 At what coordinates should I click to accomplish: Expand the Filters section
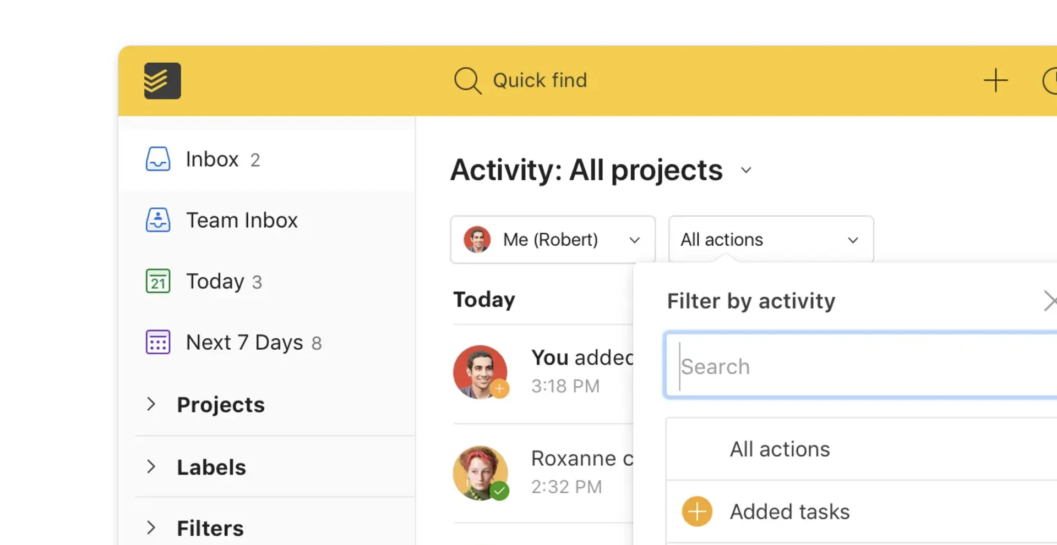[152, 527]
